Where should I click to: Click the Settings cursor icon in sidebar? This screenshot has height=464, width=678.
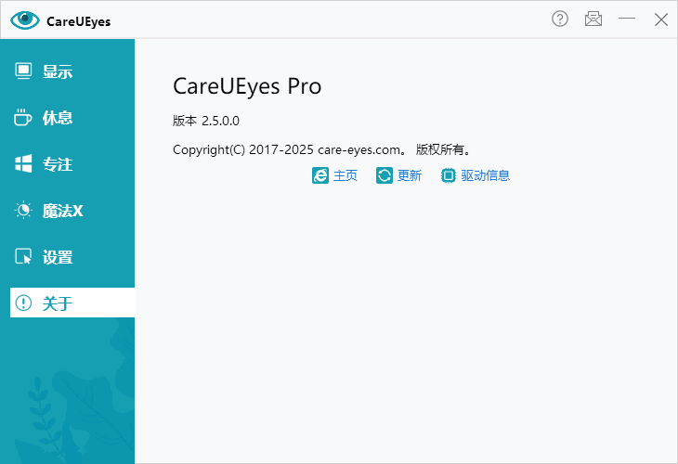click(24, 257)
